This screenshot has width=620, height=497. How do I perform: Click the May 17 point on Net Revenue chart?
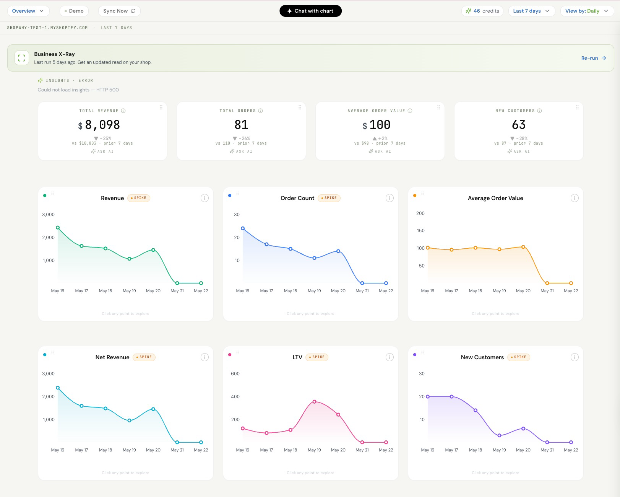pos(81,406)
